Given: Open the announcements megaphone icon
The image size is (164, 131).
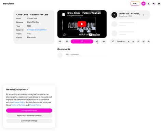Looking at the screenshot, I should point(154,4).
